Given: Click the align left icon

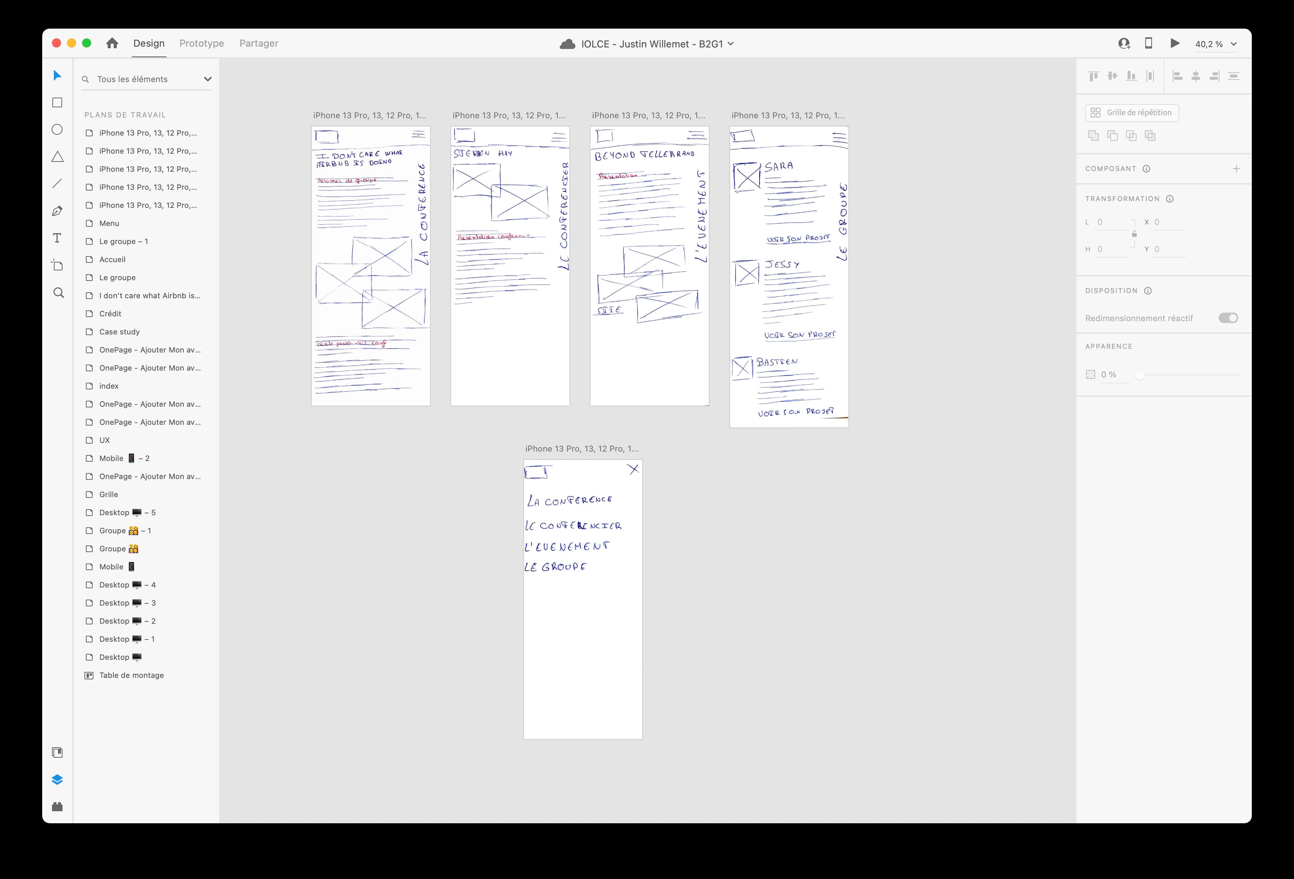Looking at the screenshot, I should (x=1178, y=76).
